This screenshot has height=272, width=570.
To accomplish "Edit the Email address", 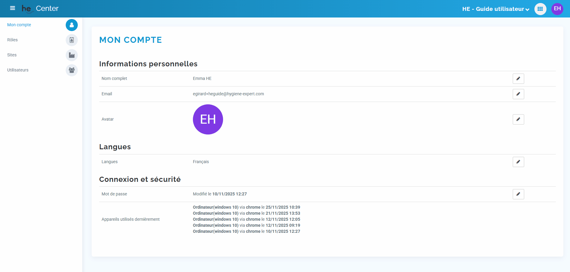I will 518,94.
